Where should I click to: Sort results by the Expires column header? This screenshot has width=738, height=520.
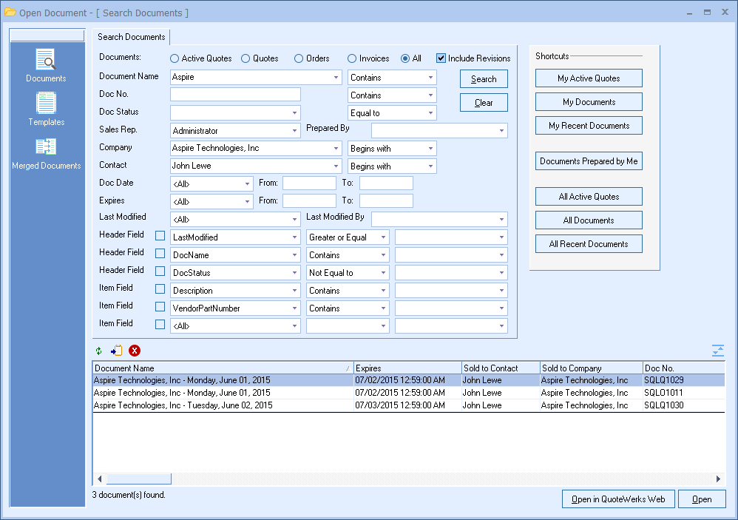coord(407,368)
